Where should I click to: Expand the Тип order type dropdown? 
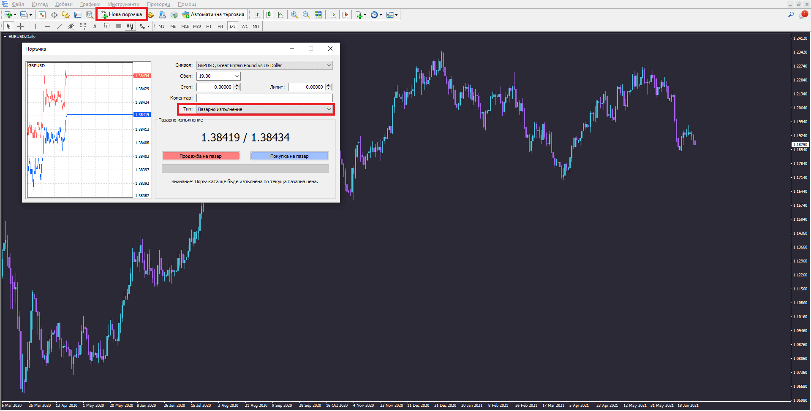click(x=329, y=109)
